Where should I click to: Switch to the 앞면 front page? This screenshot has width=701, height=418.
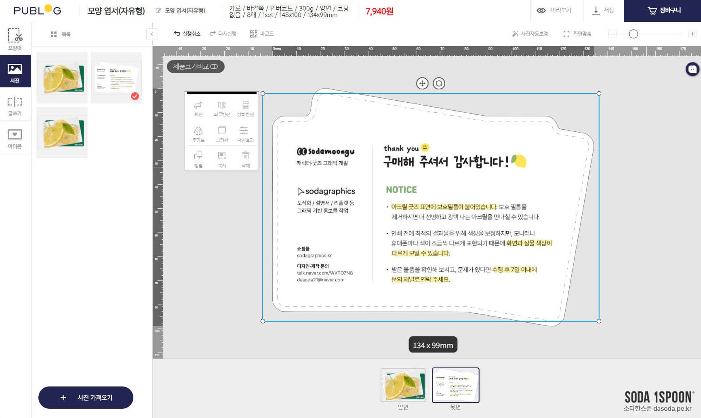pyautogui.click(x=403, y=385)
